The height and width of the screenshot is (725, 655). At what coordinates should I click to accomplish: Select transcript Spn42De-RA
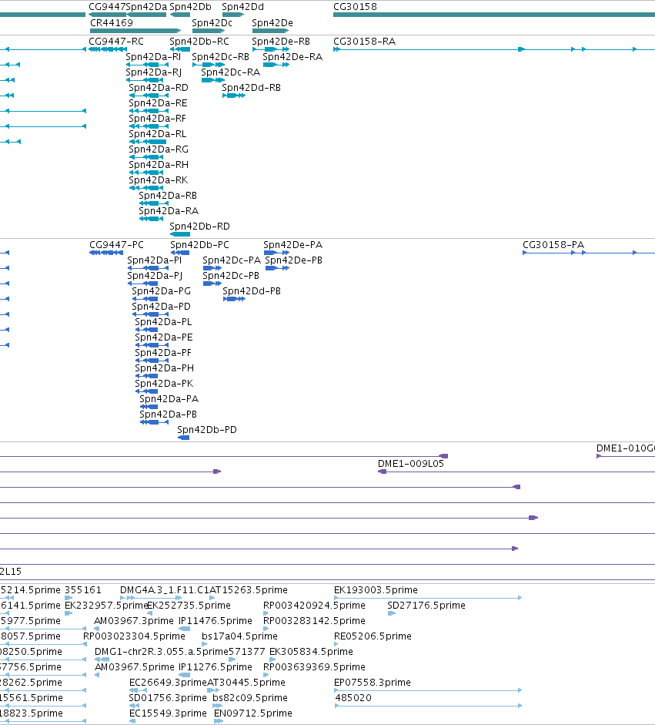(x=292, y=56)
